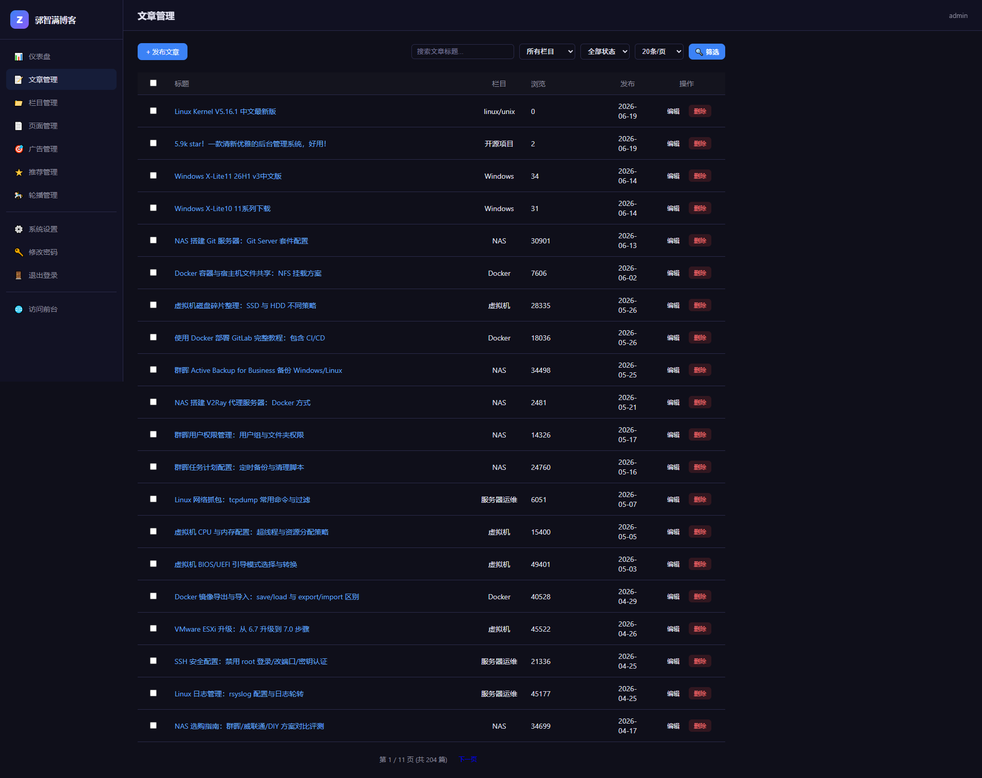Click the purple Z blog logo icon
This screenshot has width=982, height=778.
[20, 20]
